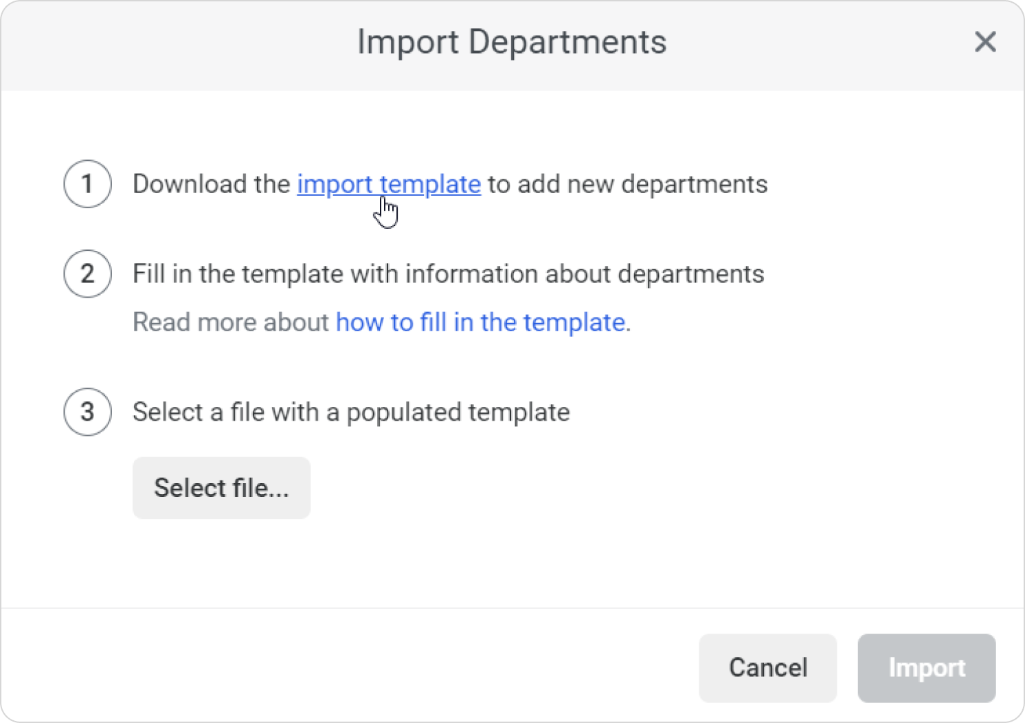Open the how to fill in the template link

480,322
